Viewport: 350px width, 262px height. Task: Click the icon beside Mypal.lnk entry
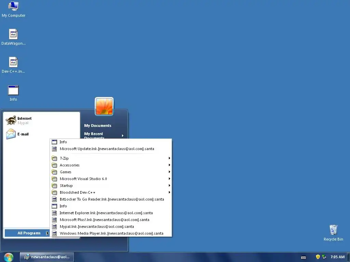pyautogui.click(x=54, y=227)
